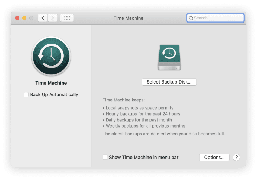This screenshot has height=179, width=257.
Task: Click the 'Local snapshots as space permits' line
Action: coord(139,108)
